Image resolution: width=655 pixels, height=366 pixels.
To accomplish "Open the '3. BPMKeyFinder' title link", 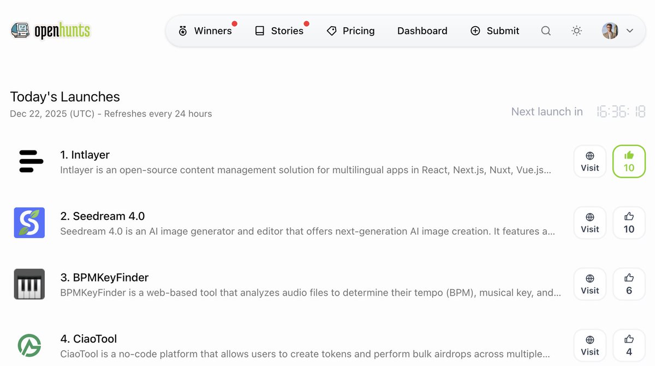I will point(104,277).
